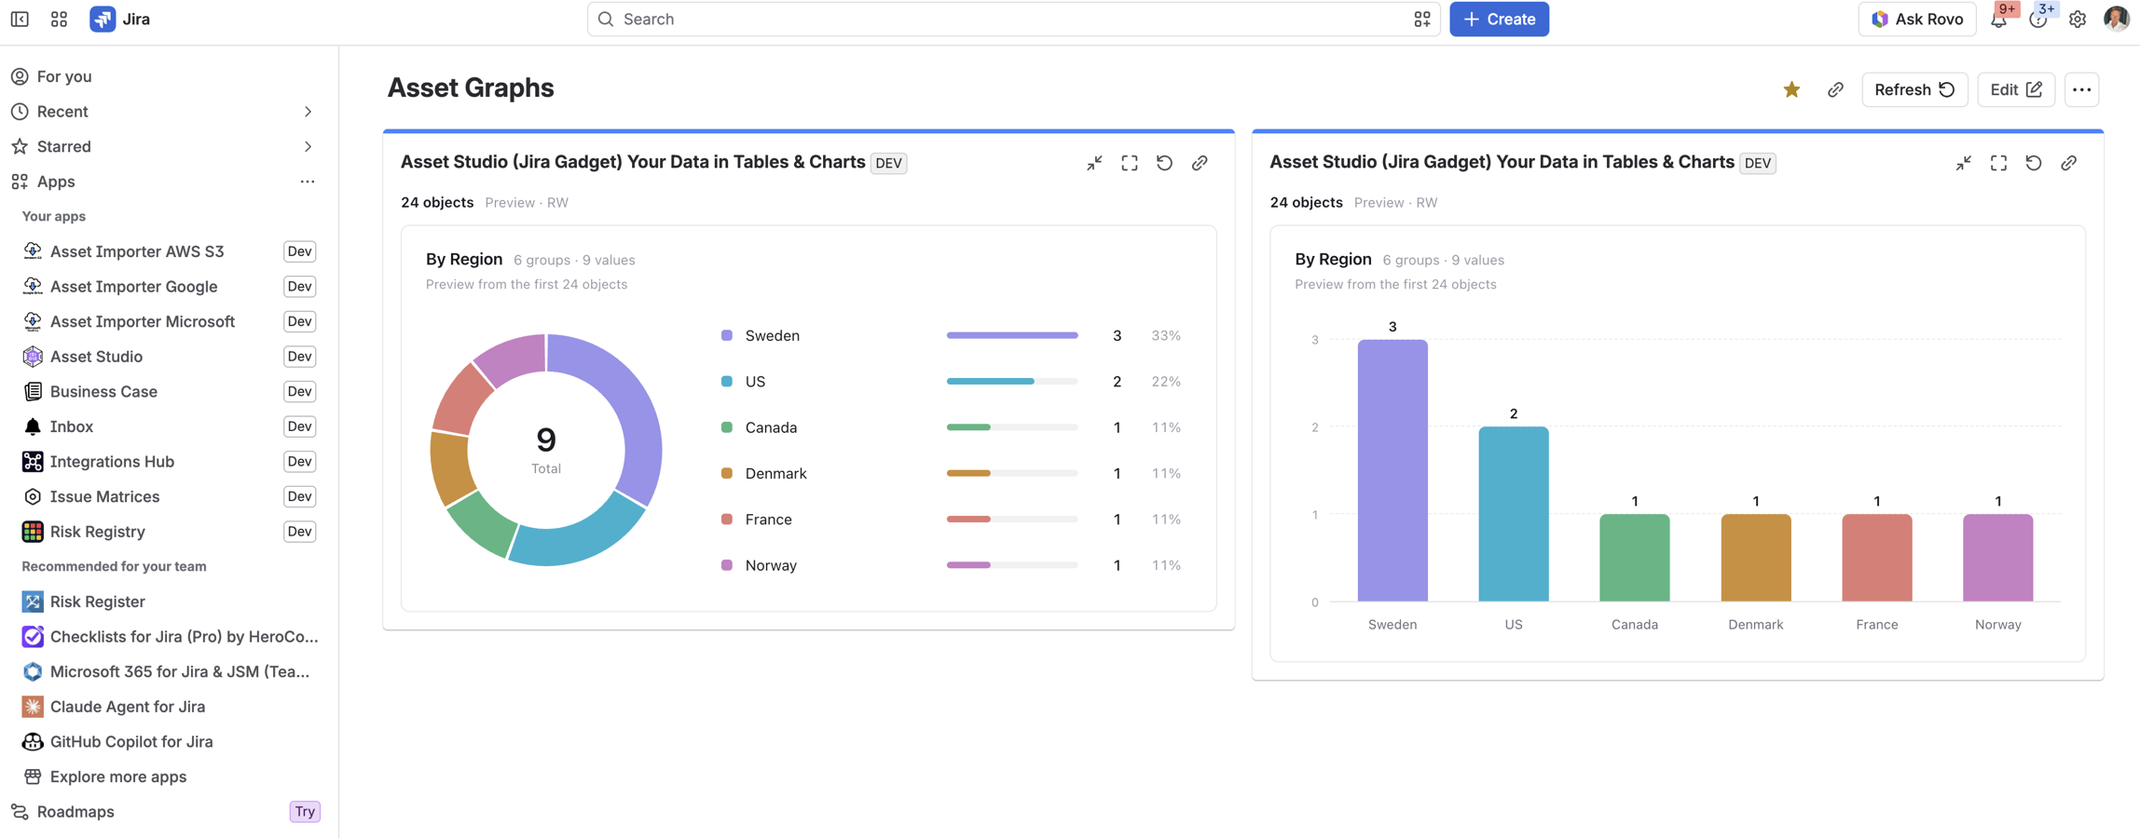Minimize the right bar chart gadget
The image size is (2140, 838).
1963,163
